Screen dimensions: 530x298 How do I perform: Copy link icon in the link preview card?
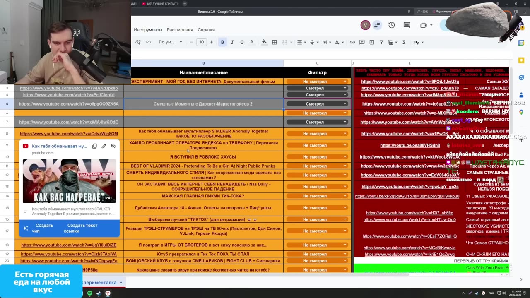click(94, 146)
